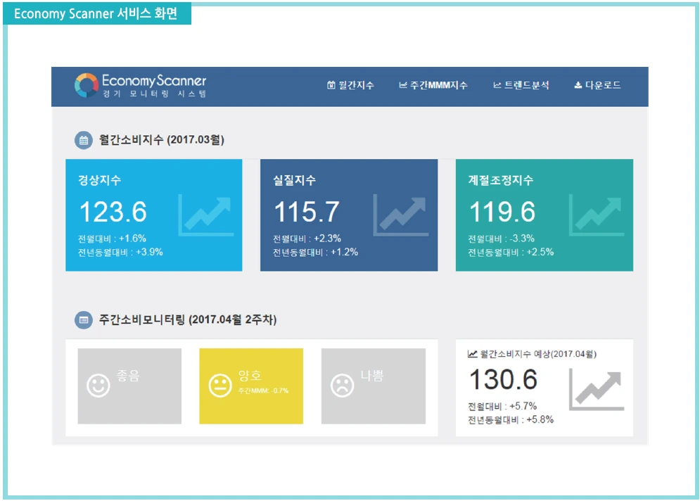Click the Economy Scanner 서비스 화면 caption

pos(96,13)
